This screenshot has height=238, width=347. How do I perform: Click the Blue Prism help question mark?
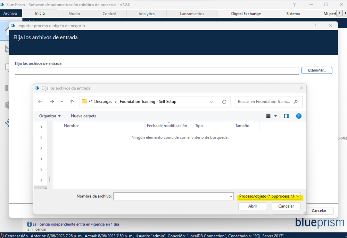pyautogui.click(x=294, y=5)
